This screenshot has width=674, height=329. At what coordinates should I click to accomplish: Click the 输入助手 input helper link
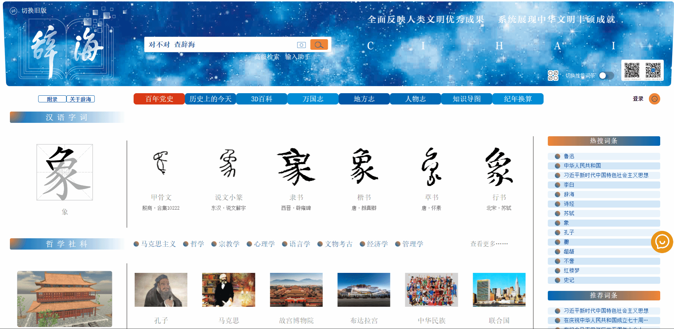[x=297, y=57]
